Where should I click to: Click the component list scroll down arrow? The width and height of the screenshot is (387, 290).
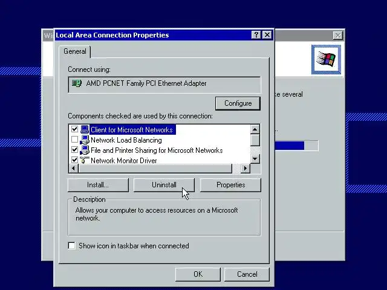point(255,158)
